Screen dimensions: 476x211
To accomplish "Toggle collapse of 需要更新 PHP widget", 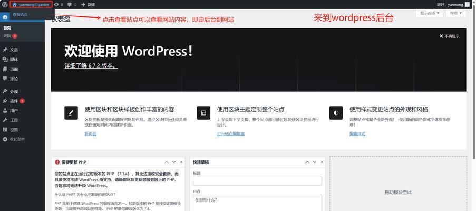I will click(x=181, y=162).
